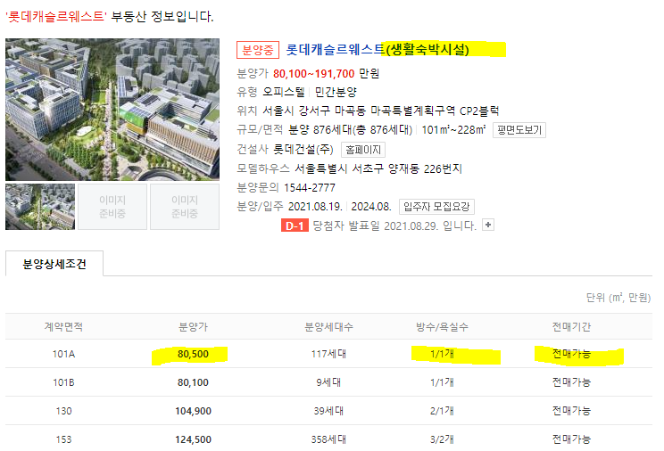This screenshot has width=664, height=451.
Task: Select the 101A table cell
Action: click(x=63, y=354)
